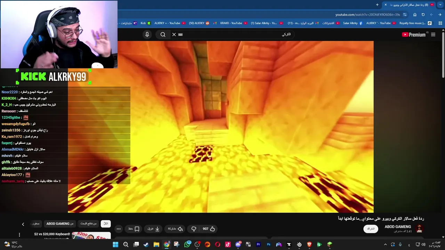This screenshot has height=250, width=445.
Task: Open the الاشتراكات bookmark
Action: point(331,23)
